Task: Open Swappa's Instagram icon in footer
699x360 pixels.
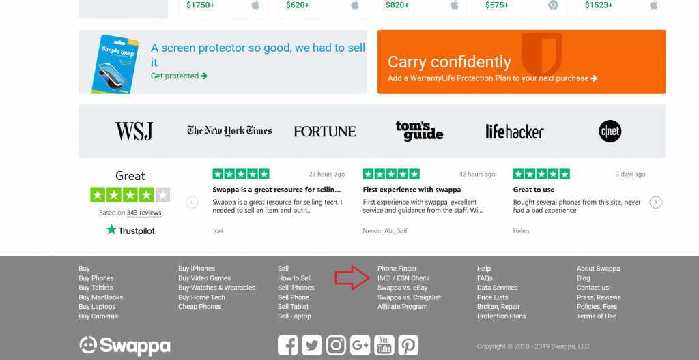Action: pyautogui.click(x=336, y=345)
